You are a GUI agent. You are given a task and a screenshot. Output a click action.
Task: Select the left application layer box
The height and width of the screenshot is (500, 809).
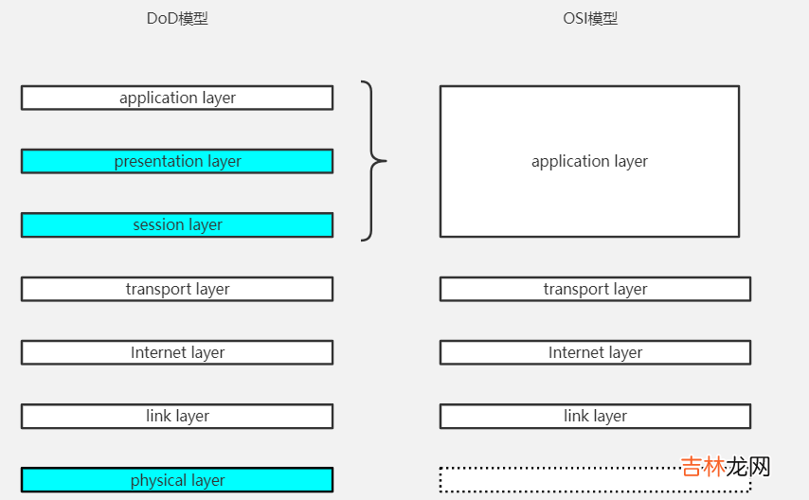tap(177, 98)
